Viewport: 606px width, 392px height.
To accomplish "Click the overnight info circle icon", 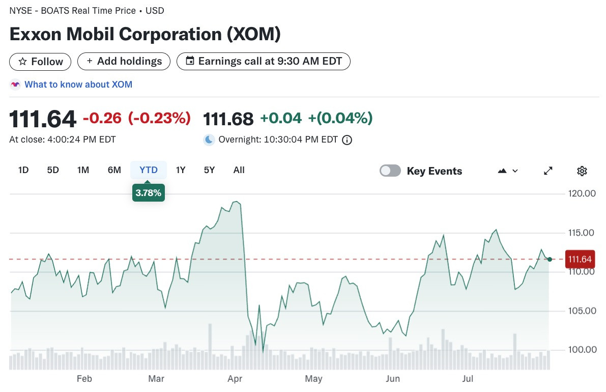I will click(347, 140).
